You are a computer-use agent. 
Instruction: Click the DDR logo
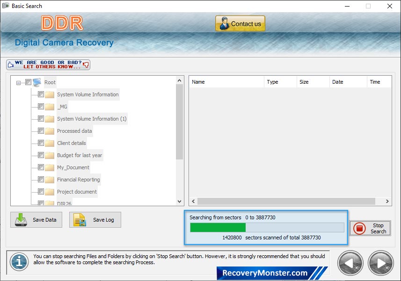click(x=62, y=23)
